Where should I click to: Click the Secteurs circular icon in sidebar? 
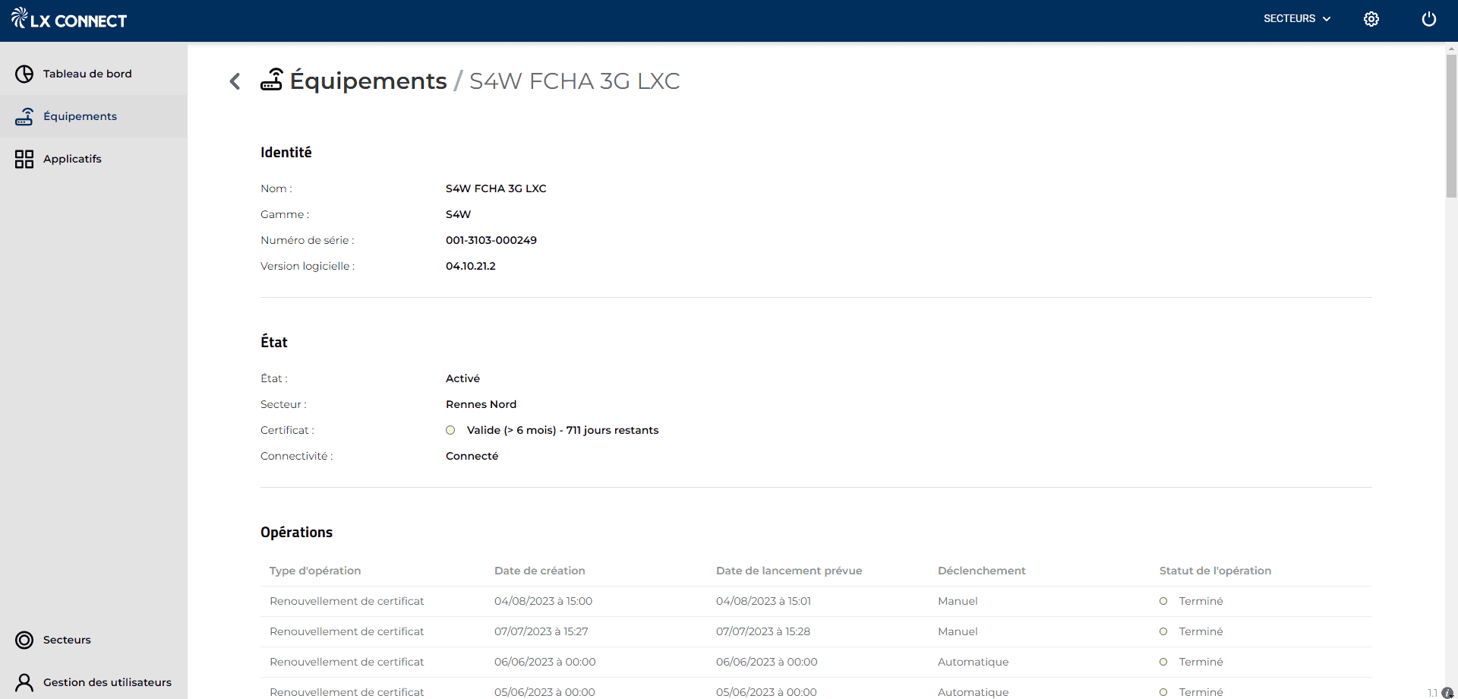24,640
